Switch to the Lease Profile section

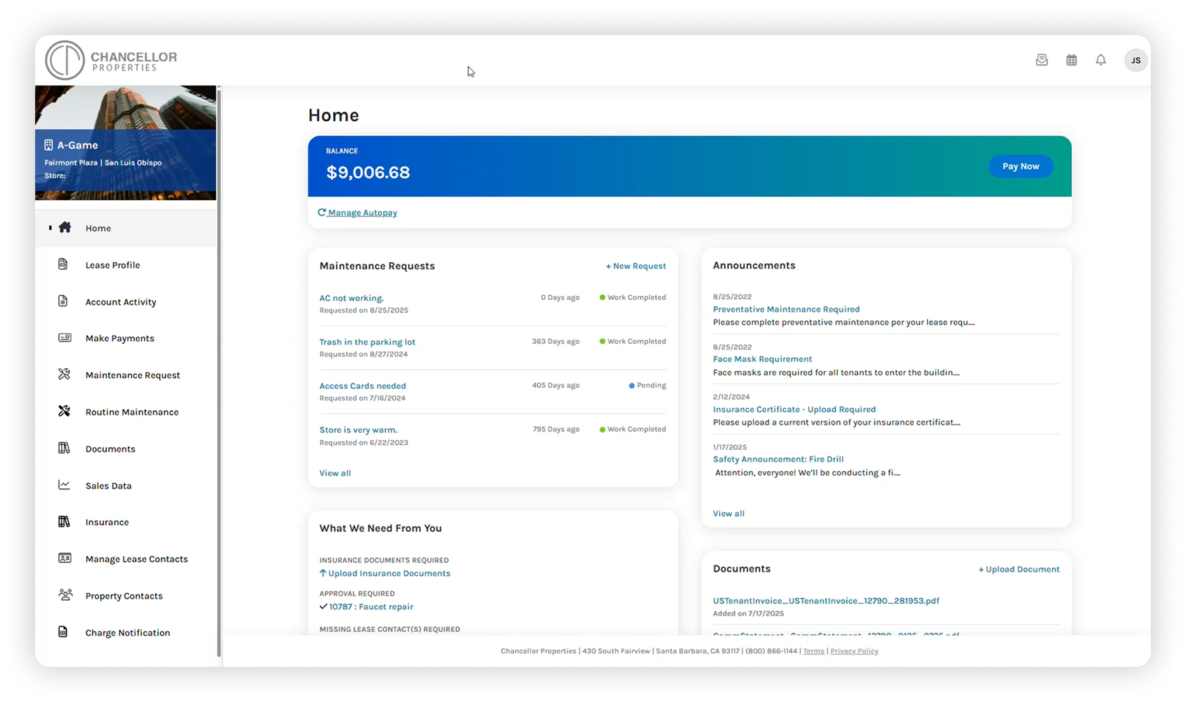112,265
